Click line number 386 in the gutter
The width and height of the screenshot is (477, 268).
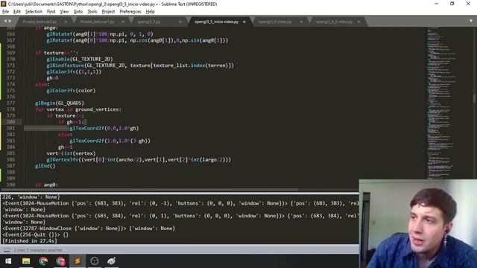pos(10,159)
